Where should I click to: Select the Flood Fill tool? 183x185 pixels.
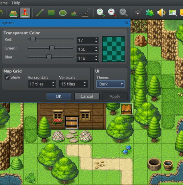[x=74, y=13]
